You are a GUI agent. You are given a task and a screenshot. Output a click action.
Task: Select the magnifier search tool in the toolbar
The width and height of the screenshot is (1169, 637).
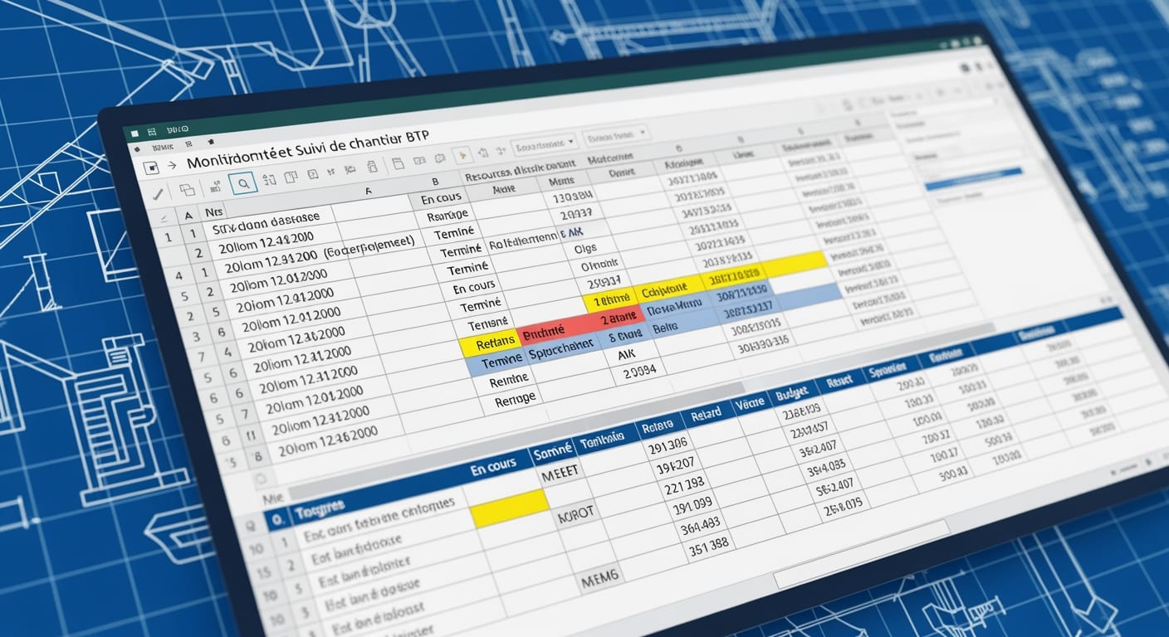tap(243, 184)
